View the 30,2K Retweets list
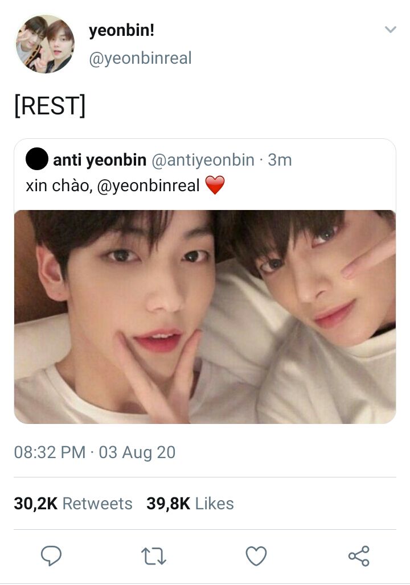Screen dimensions: 410x585 pyautogui.click(x=73, y=503)
